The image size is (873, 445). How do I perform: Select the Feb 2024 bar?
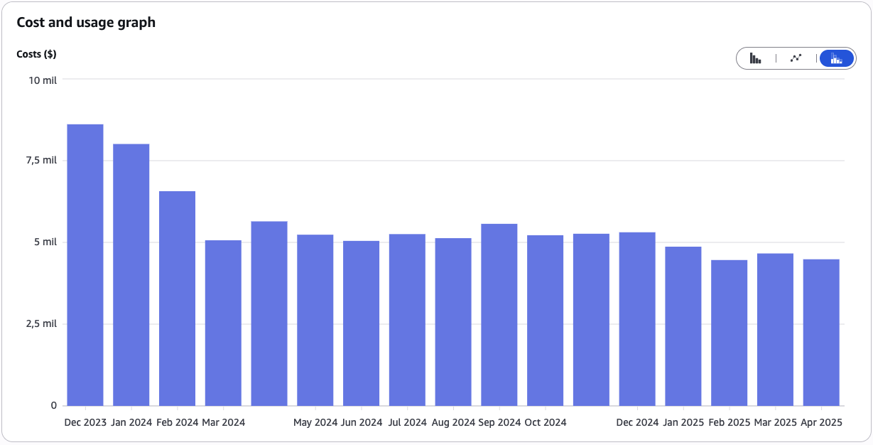(x=177, y=299)
